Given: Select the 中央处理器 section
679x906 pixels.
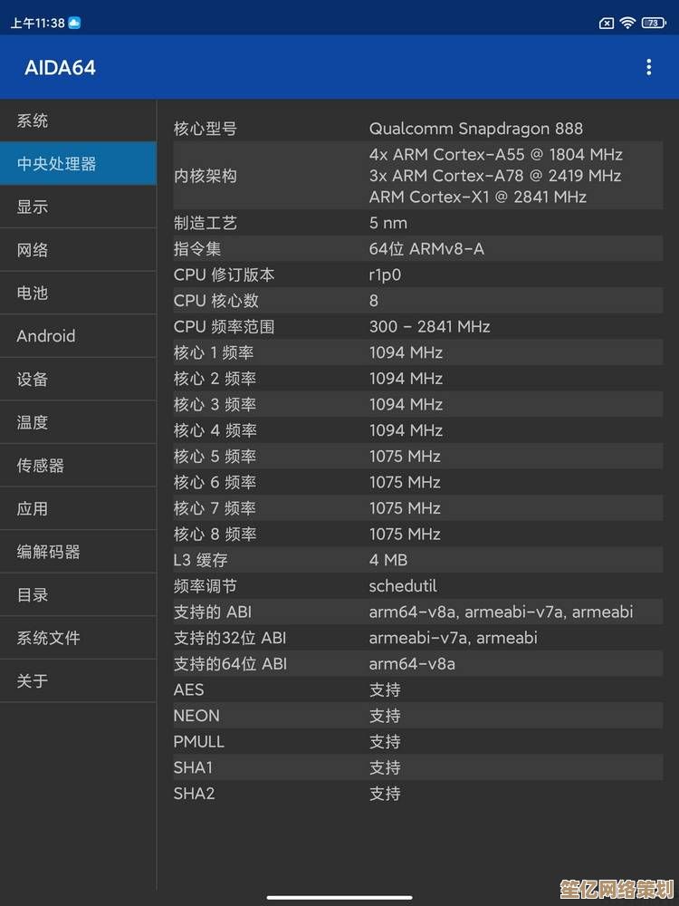Looking at the screenshot, I should 78,163.
